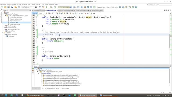Click the stop macro recording icon
The height and width of the screenshot is (97, 172).
coord(88,13)
